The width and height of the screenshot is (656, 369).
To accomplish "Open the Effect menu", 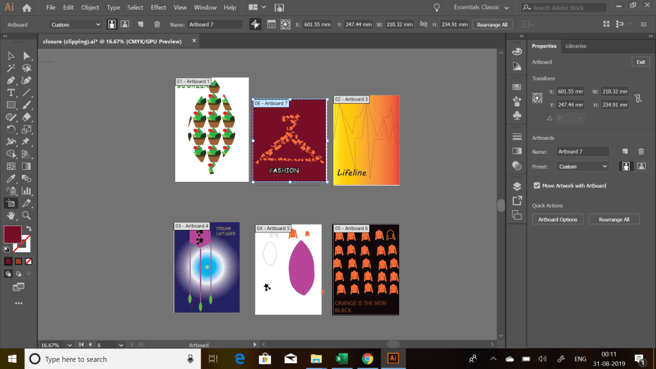I will 158,8.
